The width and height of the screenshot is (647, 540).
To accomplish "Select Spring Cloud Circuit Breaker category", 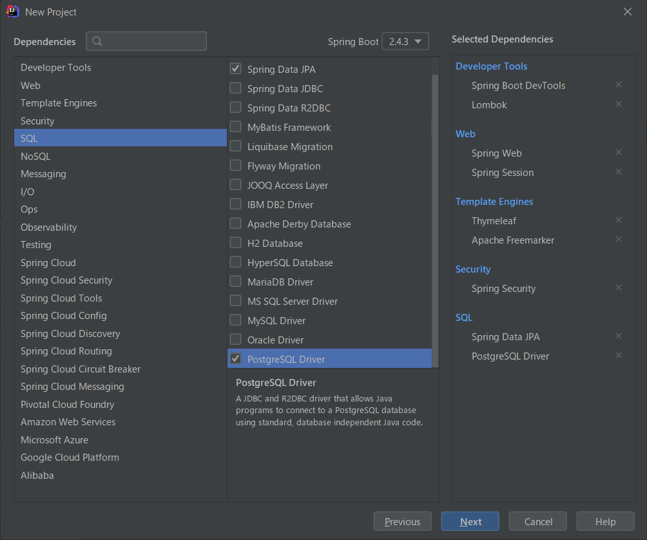I will [x=121, y=369].
